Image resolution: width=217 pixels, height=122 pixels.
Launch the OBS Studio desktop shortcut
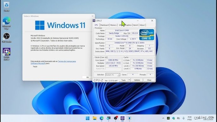point(6,38)
